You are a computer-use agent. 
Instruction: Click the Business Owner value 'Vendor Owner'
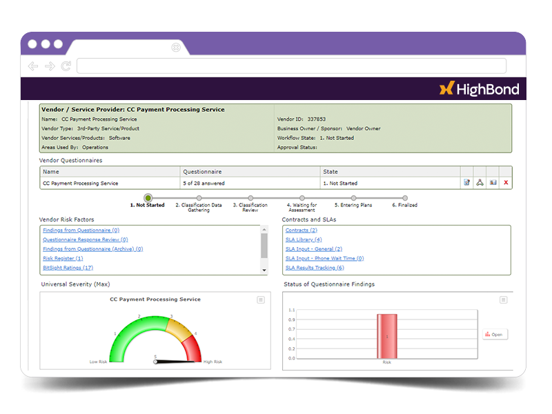(x=364, y=129)
